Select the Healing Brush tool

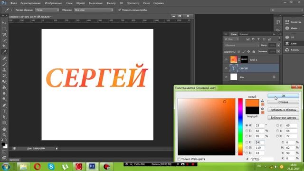4,58
